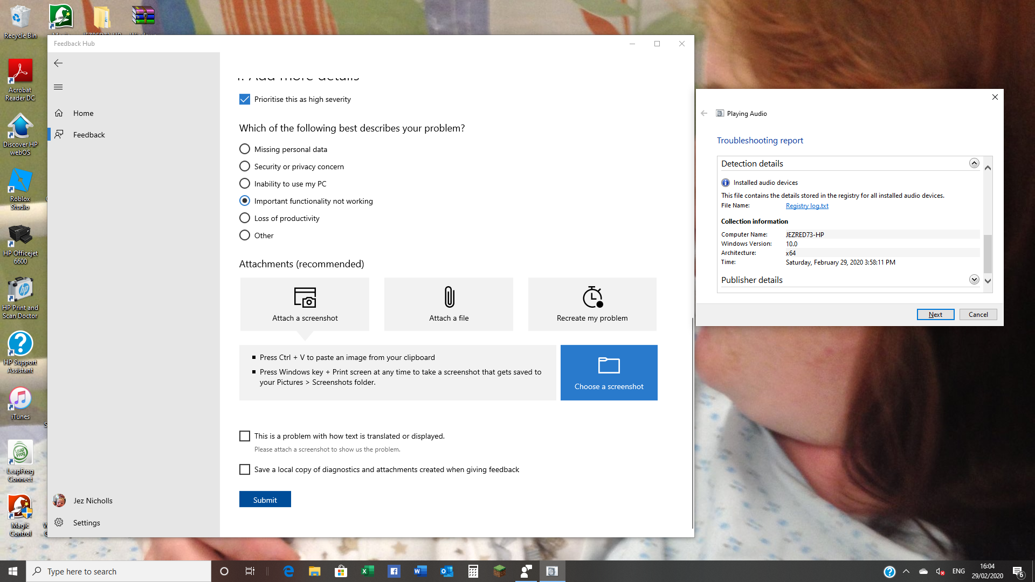Cancel the Playing Audio troubleshooter

pyautogui.click(x=978, y=315)
